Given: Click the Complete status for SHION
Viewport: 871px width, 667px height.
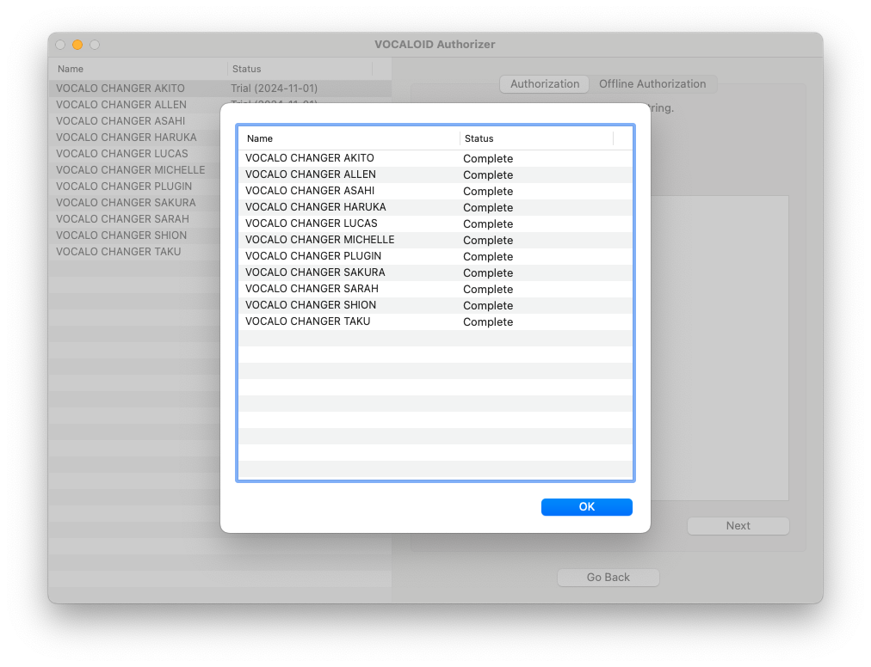Looking at the screenshot, I should point(488,306).
